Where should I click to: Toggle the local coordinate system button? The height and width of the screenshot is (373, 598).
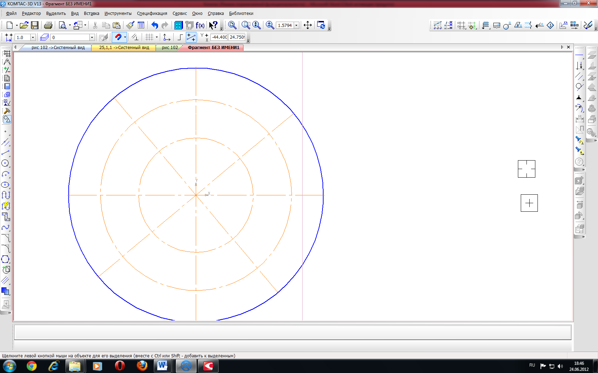click(167, 37)
